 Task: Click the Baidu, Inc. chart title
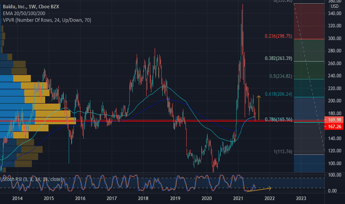tap(31, 7)
